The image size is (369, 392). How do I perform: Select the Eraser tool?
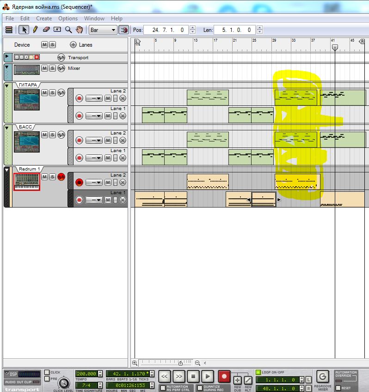click(46, 30)
